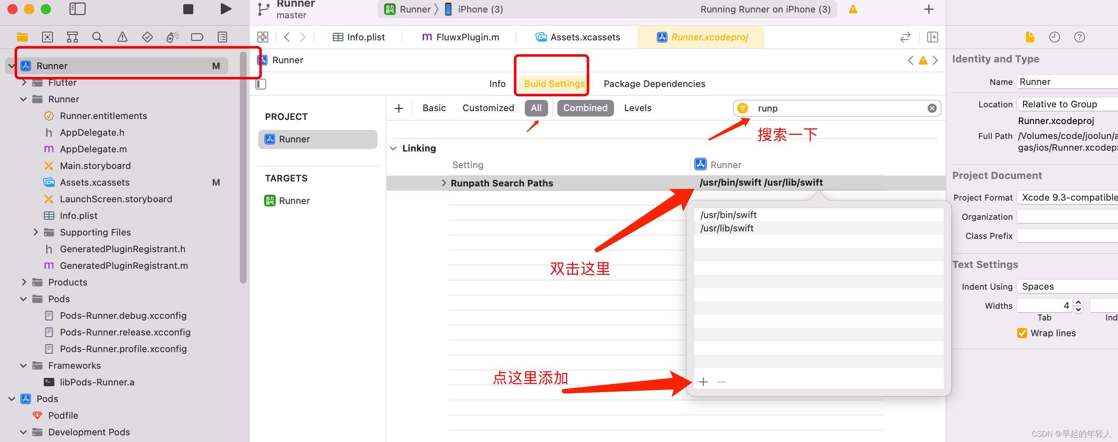Screen dimensions: 1118x442
Task: Open the Source Control navigator
Action: (x=47, y=37)
